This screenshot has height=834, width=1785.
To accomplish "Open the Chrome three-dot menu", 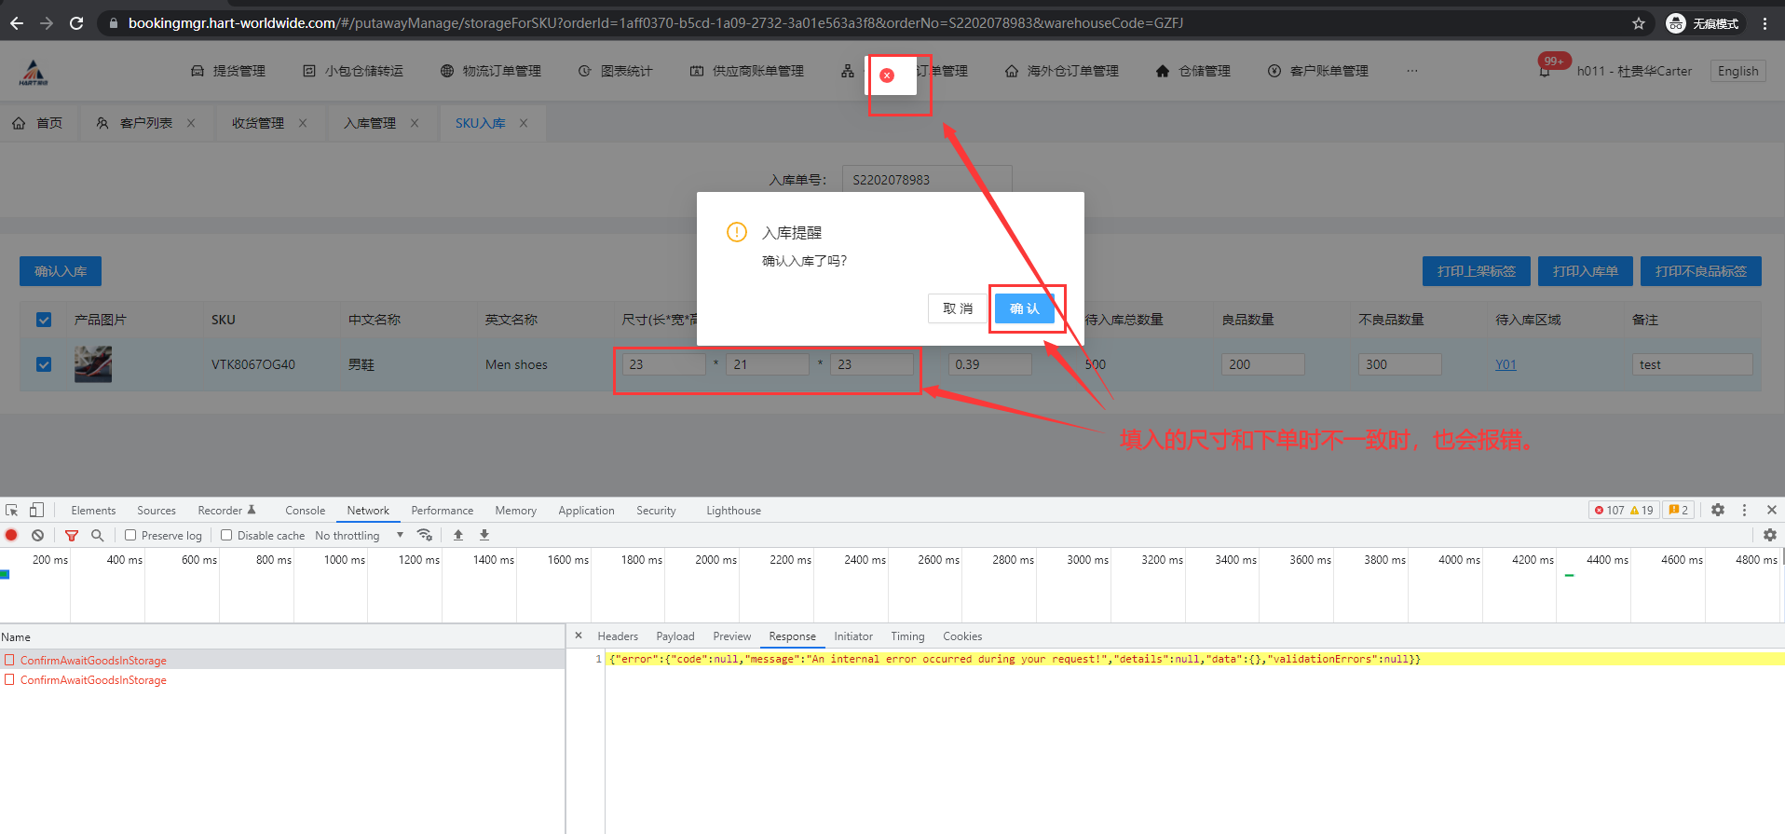I will (1765, 23).
